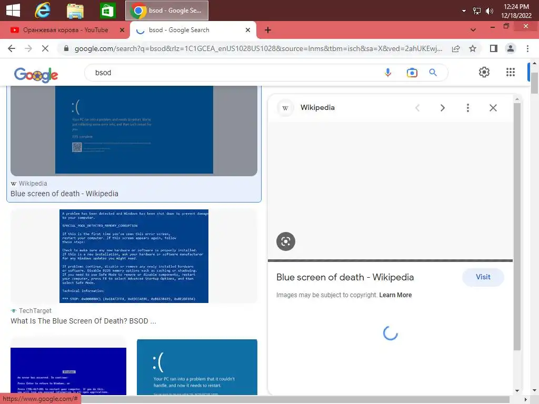
Task: Close the YouTube tab
Action: tap(122, 30)
